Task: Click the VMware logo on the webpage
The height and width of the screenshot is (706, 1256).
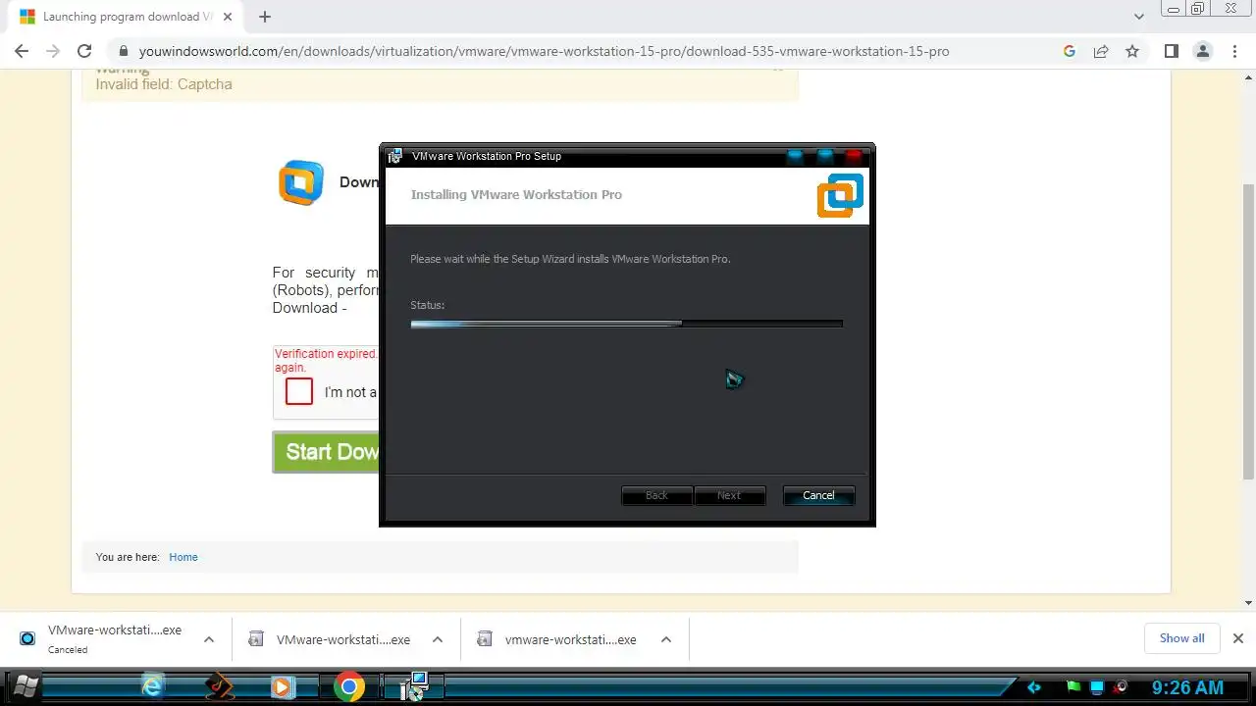Action: point(301,182)
